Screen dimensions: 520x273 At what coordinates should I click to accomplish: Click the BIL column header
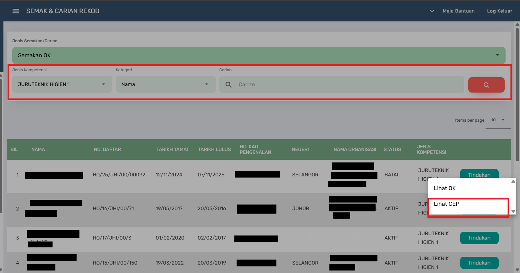click(x=14, y=149)
